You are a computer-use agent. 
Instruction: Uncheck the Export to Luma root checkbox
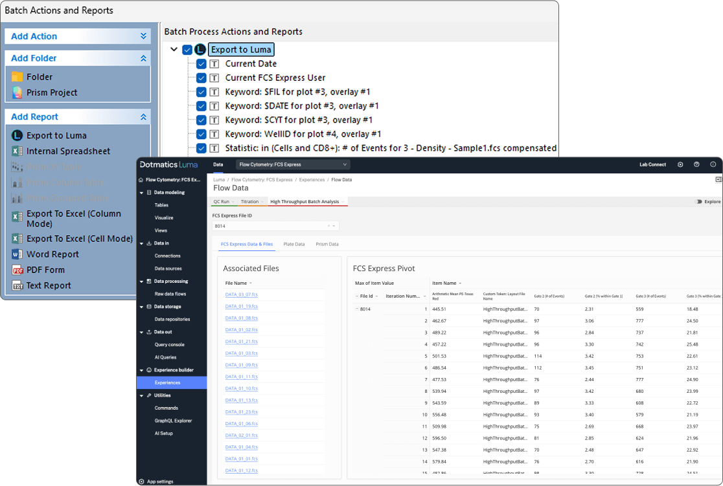[187, 50]
